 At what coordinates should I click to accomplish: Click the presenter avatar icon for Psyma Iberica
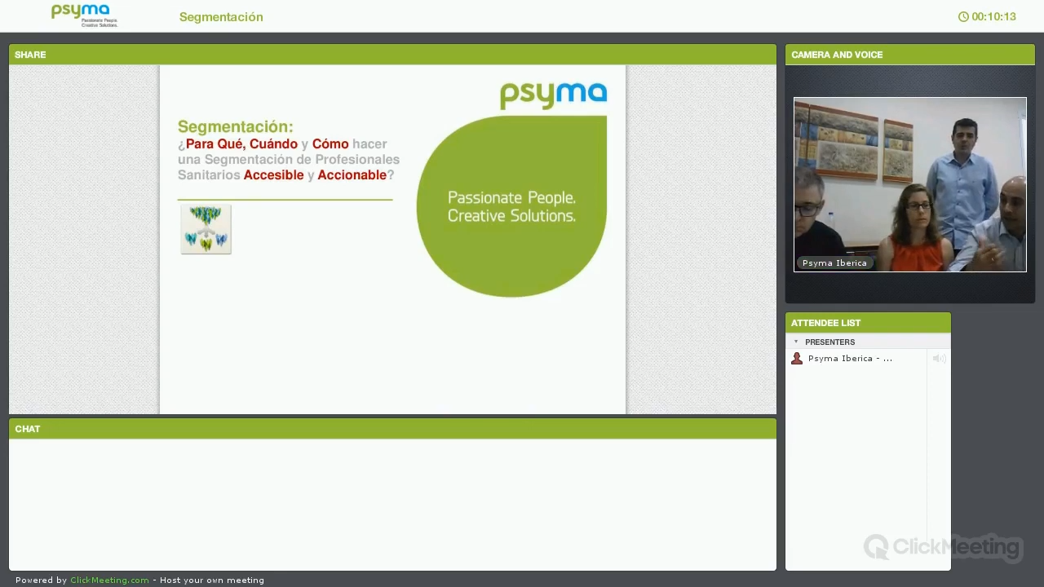[x=797, y=359]
